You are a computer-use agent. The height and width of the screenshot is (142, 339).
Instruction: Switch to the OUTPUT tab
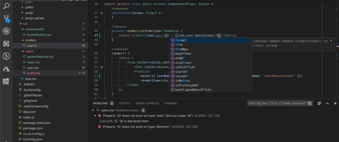(125, 103)
